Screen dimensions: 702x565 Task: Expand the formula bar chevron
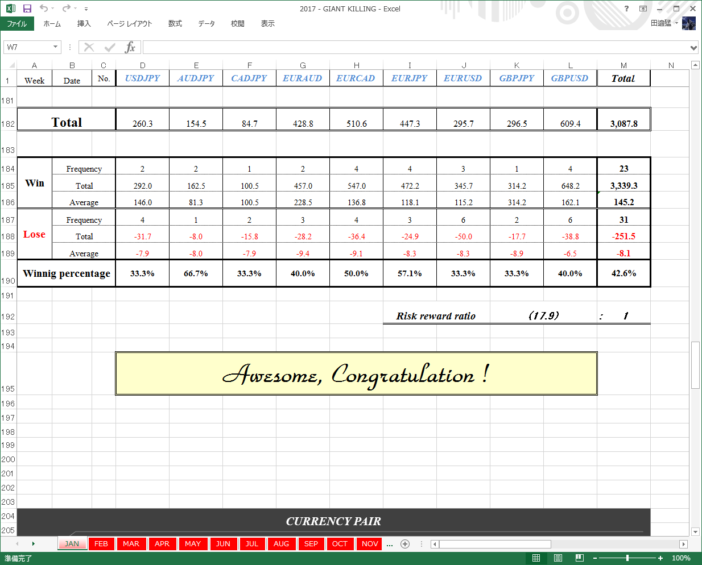click(693, 48)
